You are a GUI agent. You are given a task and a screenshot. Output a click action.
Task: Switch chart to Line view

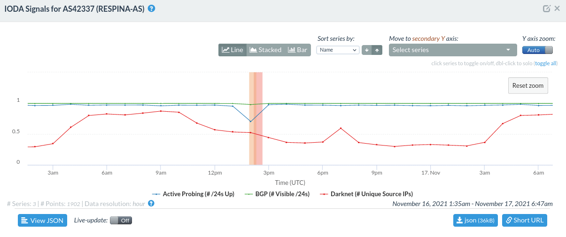point(233,50)
